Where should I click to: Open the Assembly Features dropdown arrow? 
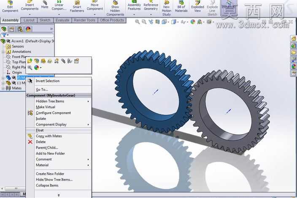pyautogui.click(x=134, y=15)
